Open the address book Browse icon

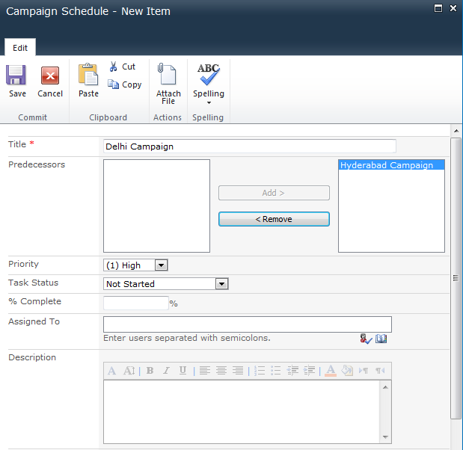point(381,339)
